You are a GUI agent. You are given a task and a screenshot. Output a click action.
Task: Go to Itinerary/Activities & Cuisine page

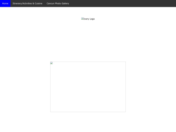tap(27, 4)
